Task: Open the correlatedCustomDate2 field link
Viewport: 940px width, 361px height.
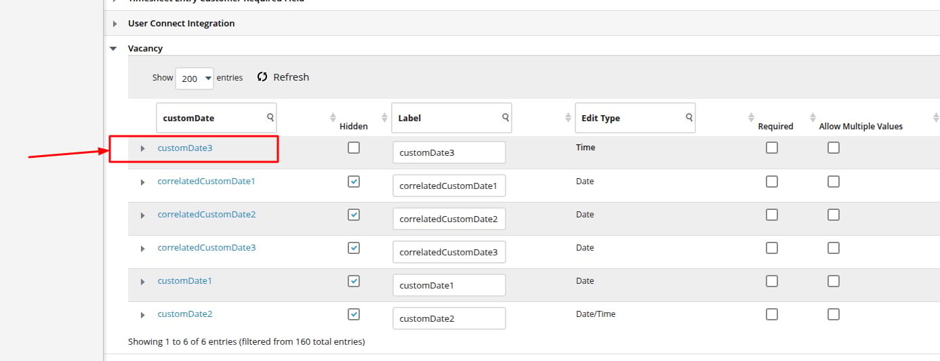Action: click(207, 215)
